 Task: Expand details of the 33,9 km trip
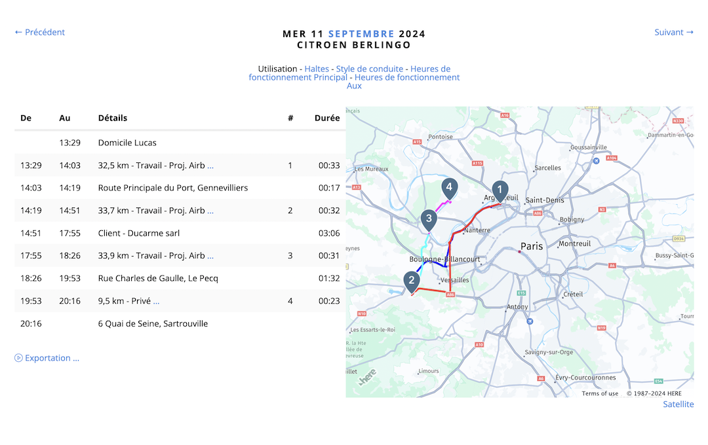coord(210,257)
